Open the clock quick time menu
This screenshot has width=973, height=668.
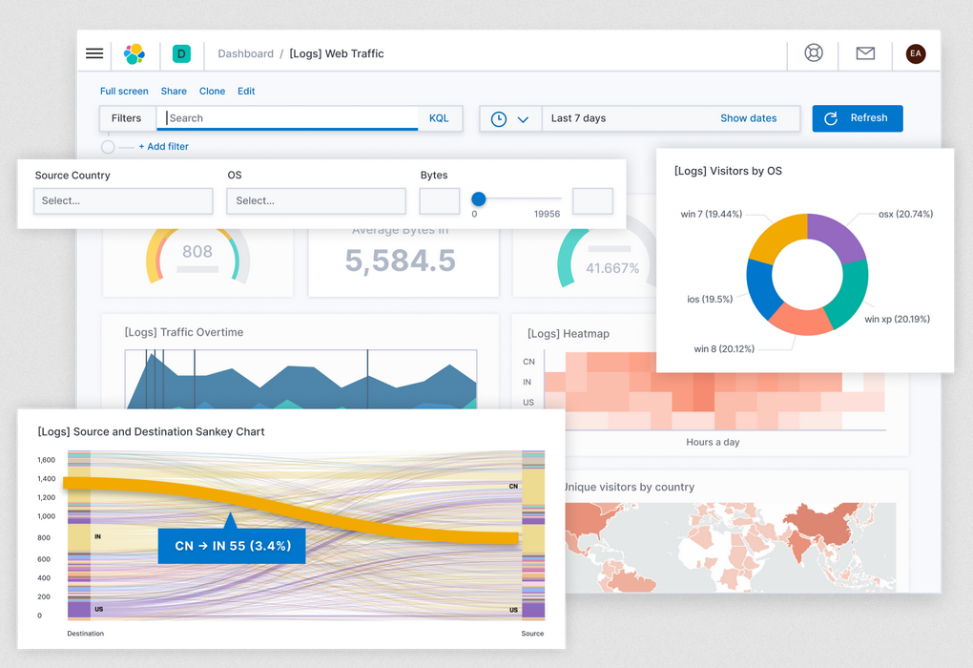pyautogui.click(x=510, y=118)
